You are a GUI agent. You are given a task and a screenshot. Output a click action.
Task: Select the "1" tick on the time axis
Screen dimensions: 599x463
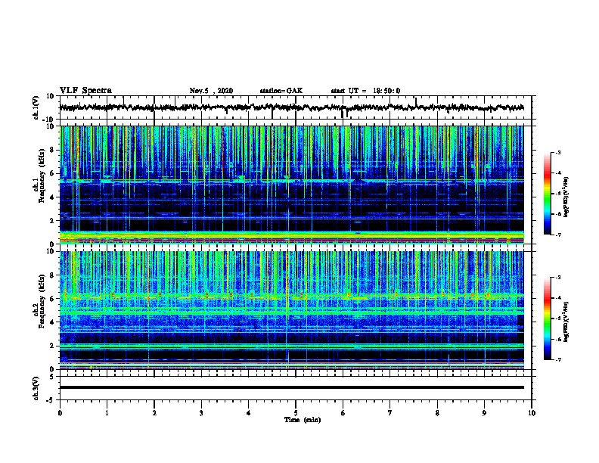point(107,413)
